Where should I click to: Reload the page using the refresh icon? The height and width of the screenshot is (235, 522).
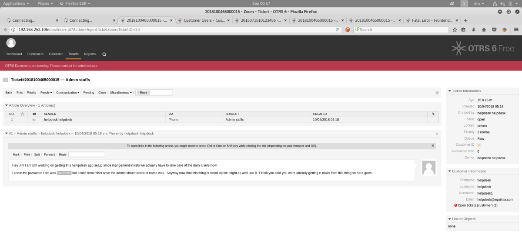coord(337,30)
